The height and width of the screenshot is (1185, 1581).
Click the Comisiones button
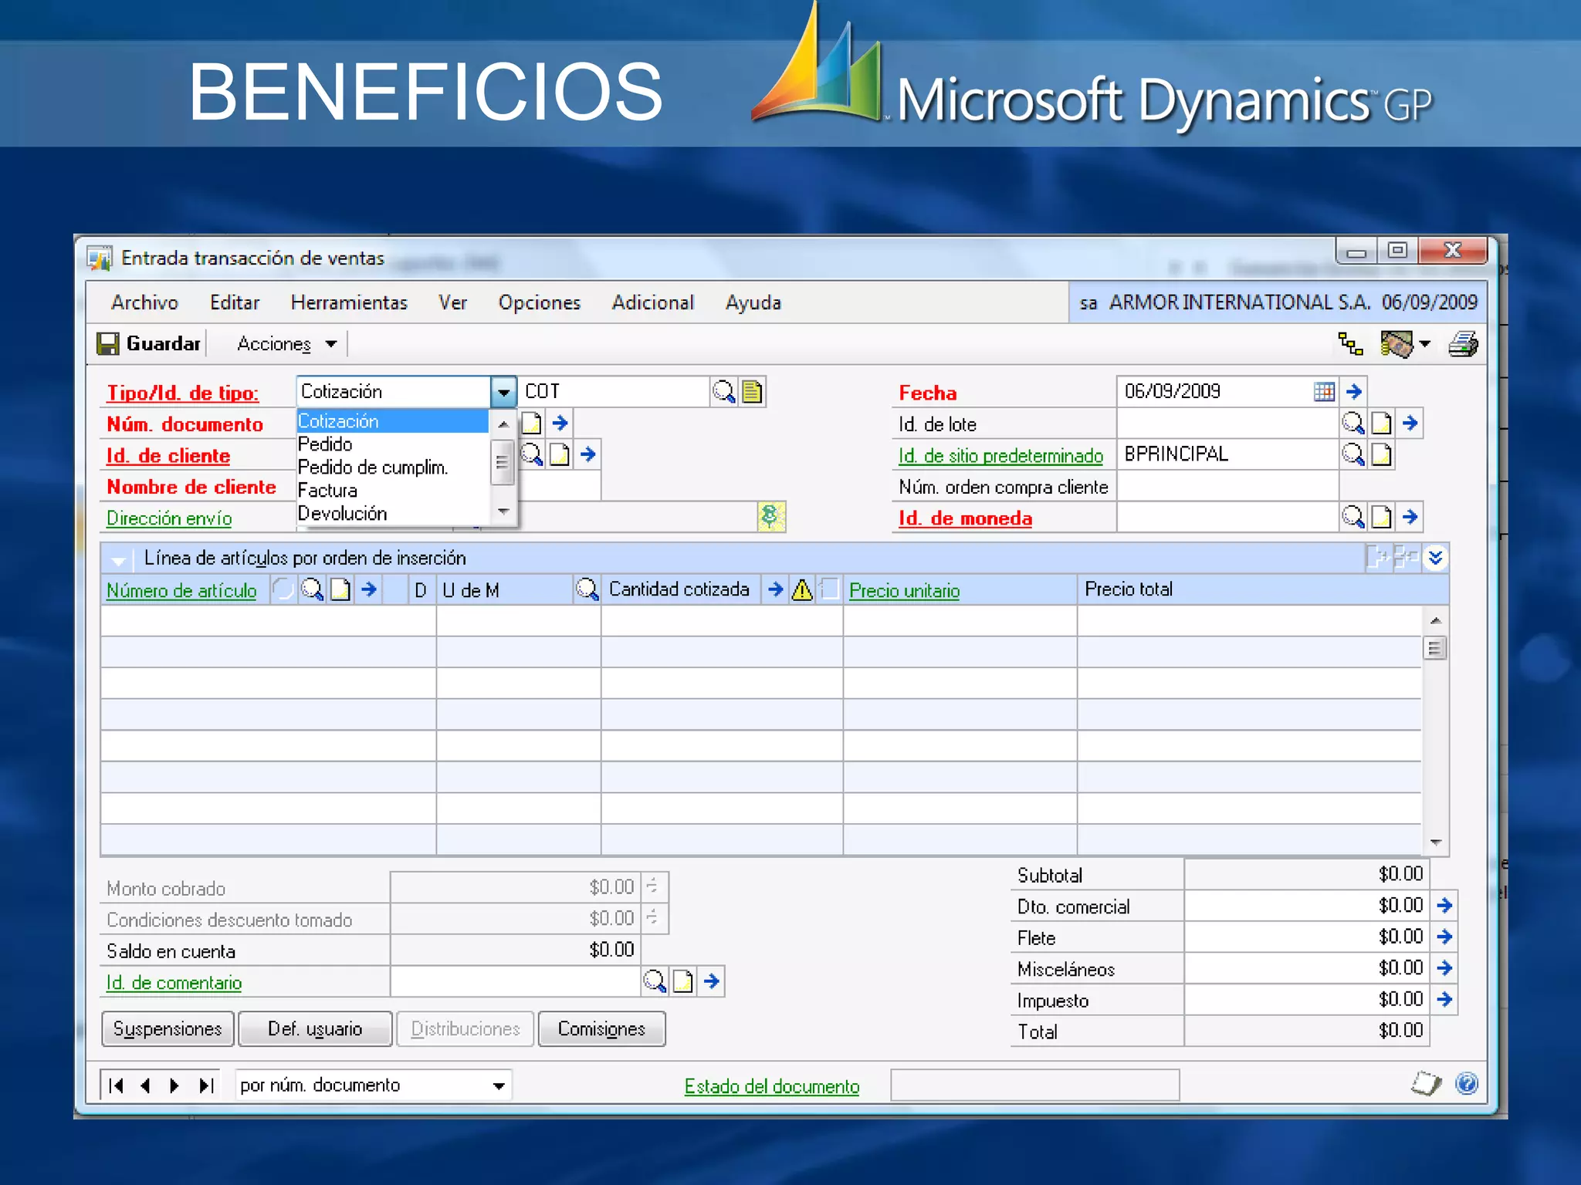tap(601, 1028)
